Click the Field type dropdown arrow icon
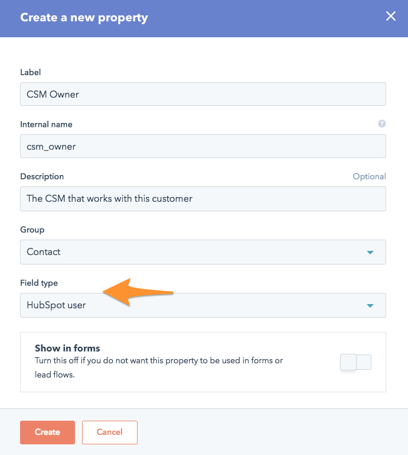This screenshot has width=408, height=455. point(370,305)
